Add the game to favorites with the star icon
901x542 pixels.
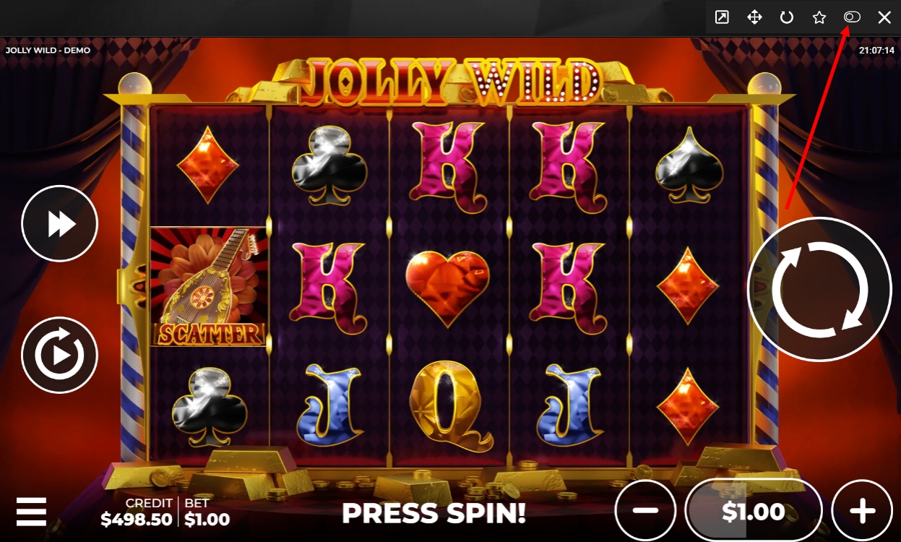coord(819,17)
